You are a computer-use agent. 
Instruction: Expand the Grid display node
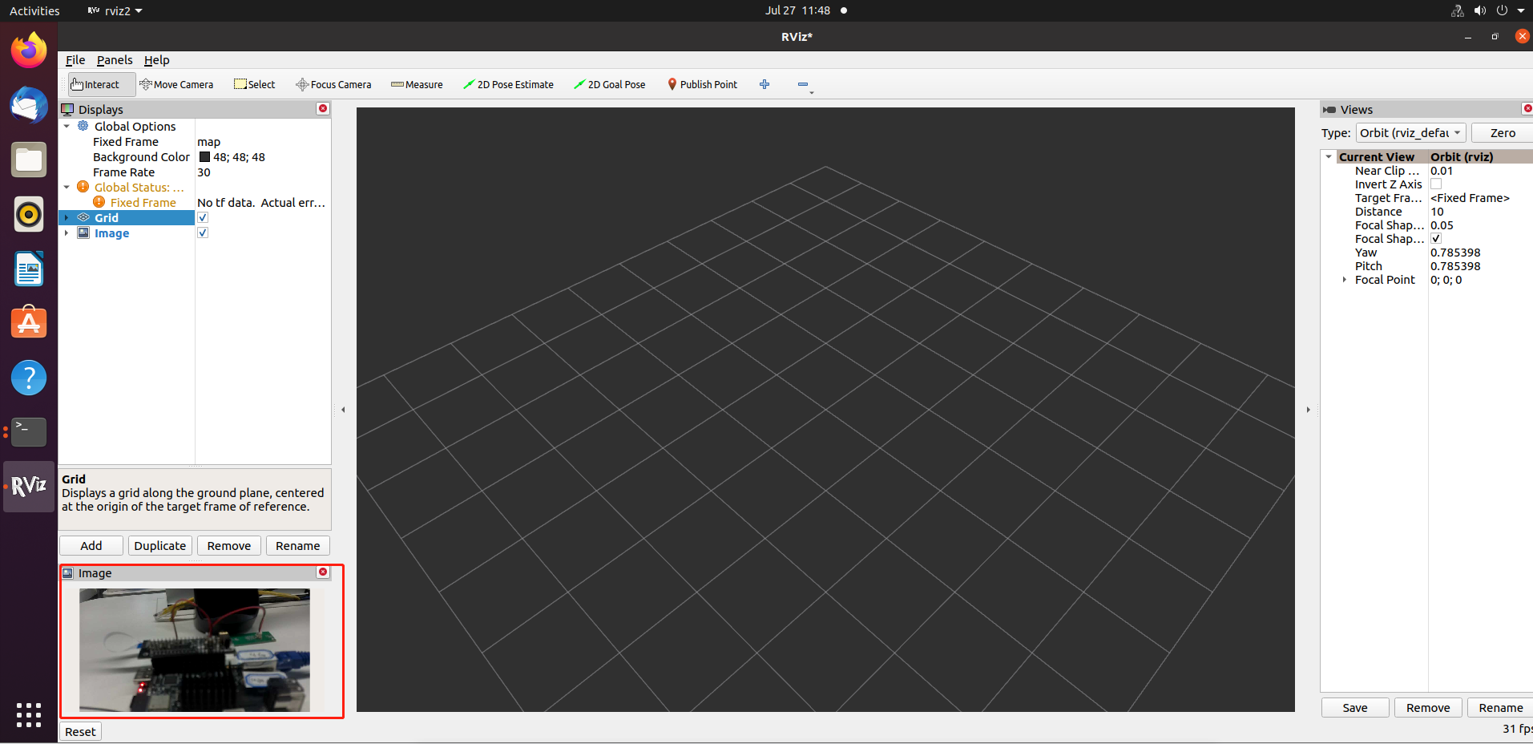[x=67, y=217]
